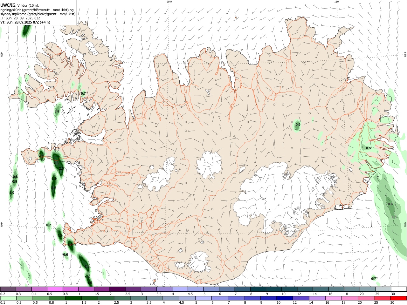The height and width of the screenshot is (305, 407).
Task: Pick bottom legend green swatch at 0.5
Action: pyautogui.click(x=41, y=298)
